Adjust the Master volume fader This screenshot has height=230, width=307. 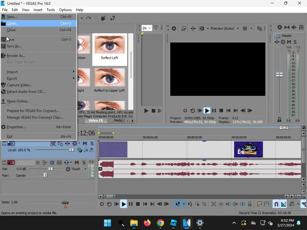click(x=279, y=74)
